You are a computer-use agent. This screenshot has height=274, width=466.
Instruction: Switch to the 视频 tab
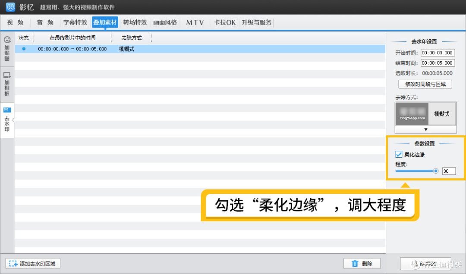click(16, 22)
